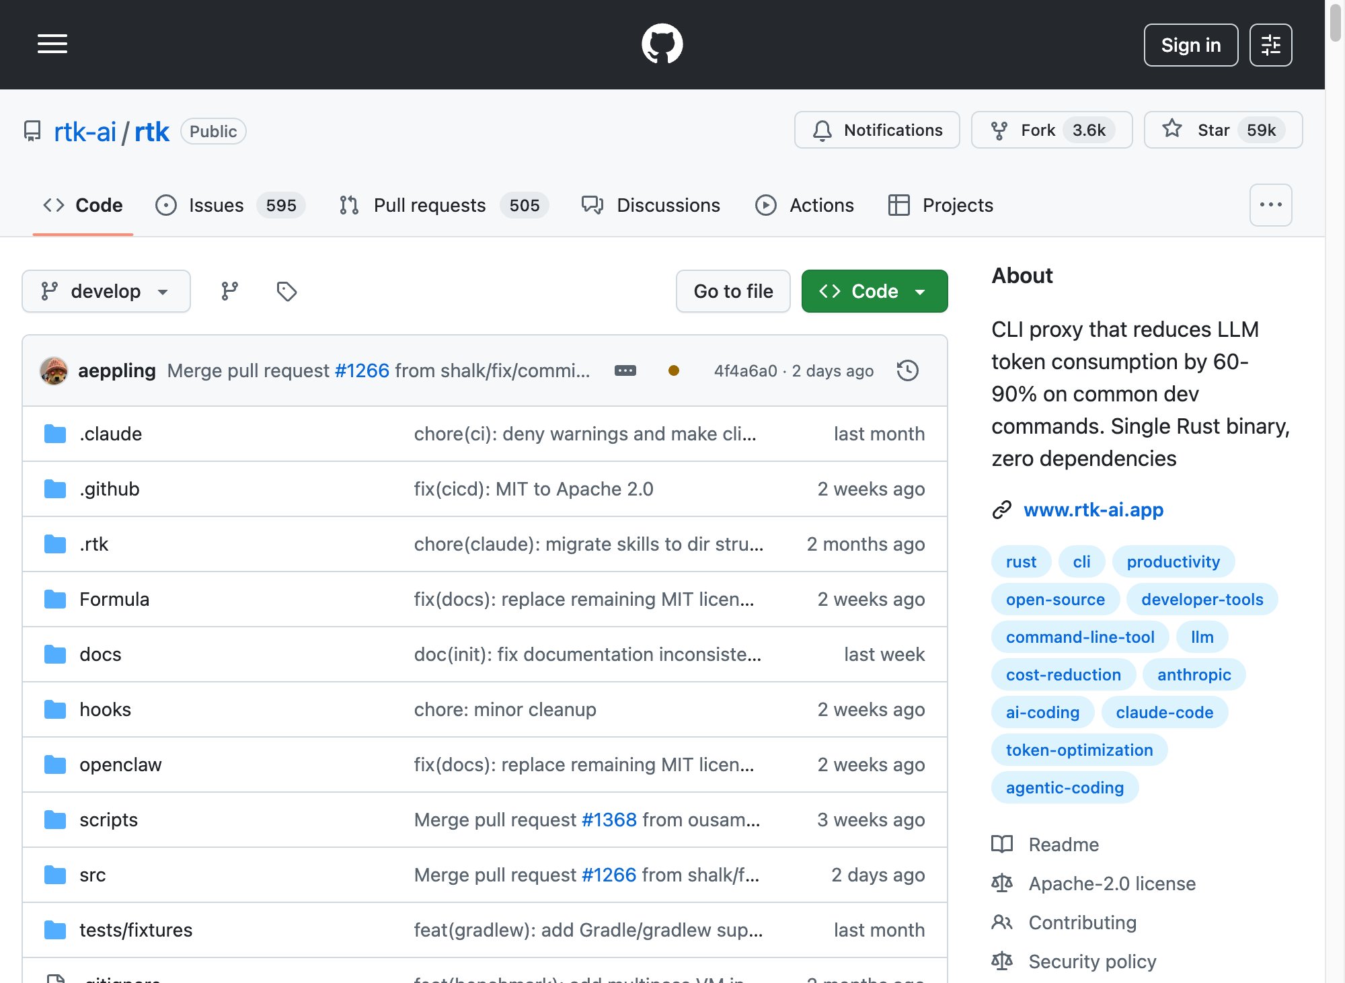The height and width of the screenshot is (983, 1345).
Task: Open the Security policy link
Action: pos(1092,961)
